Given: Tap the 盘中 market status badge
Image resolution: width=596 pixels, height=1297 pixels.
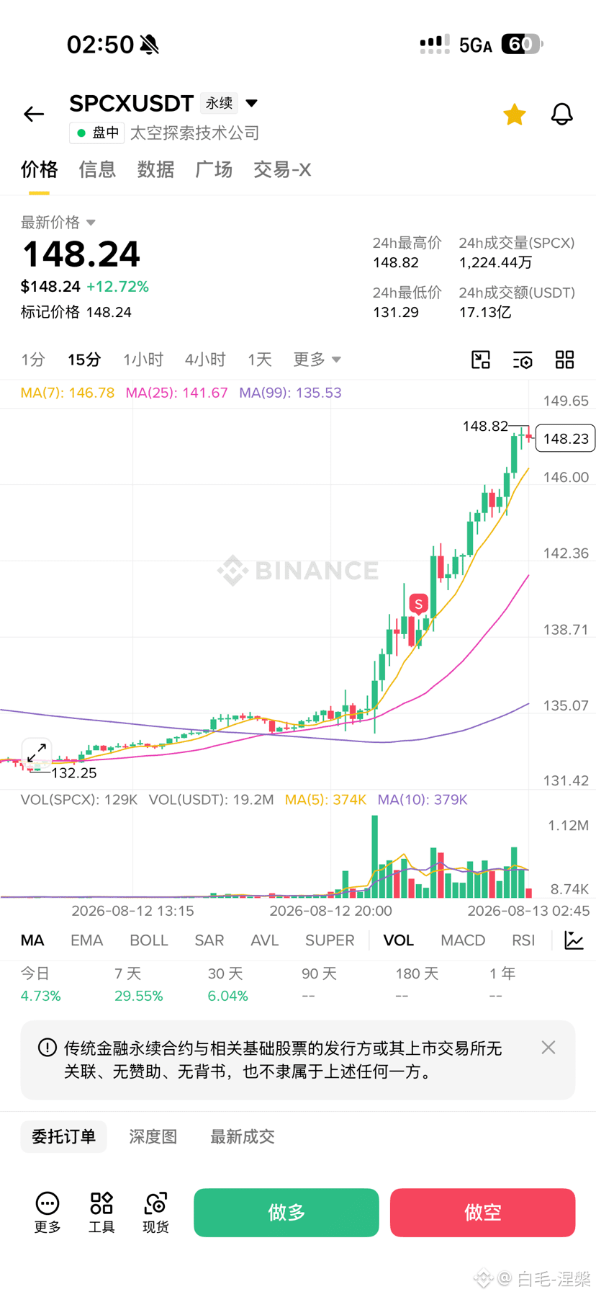Looking at the screenshot, I should click(97, 133).
